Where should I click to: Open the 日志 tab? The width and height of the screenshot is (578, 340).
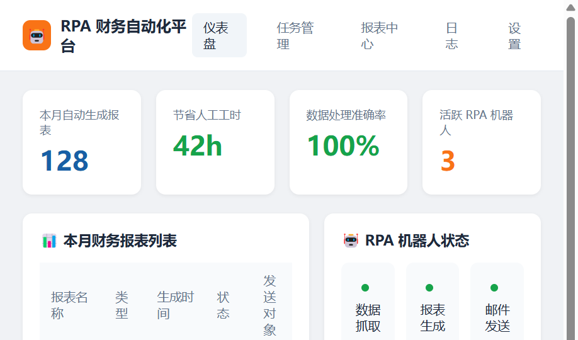(x=452, y=35)
